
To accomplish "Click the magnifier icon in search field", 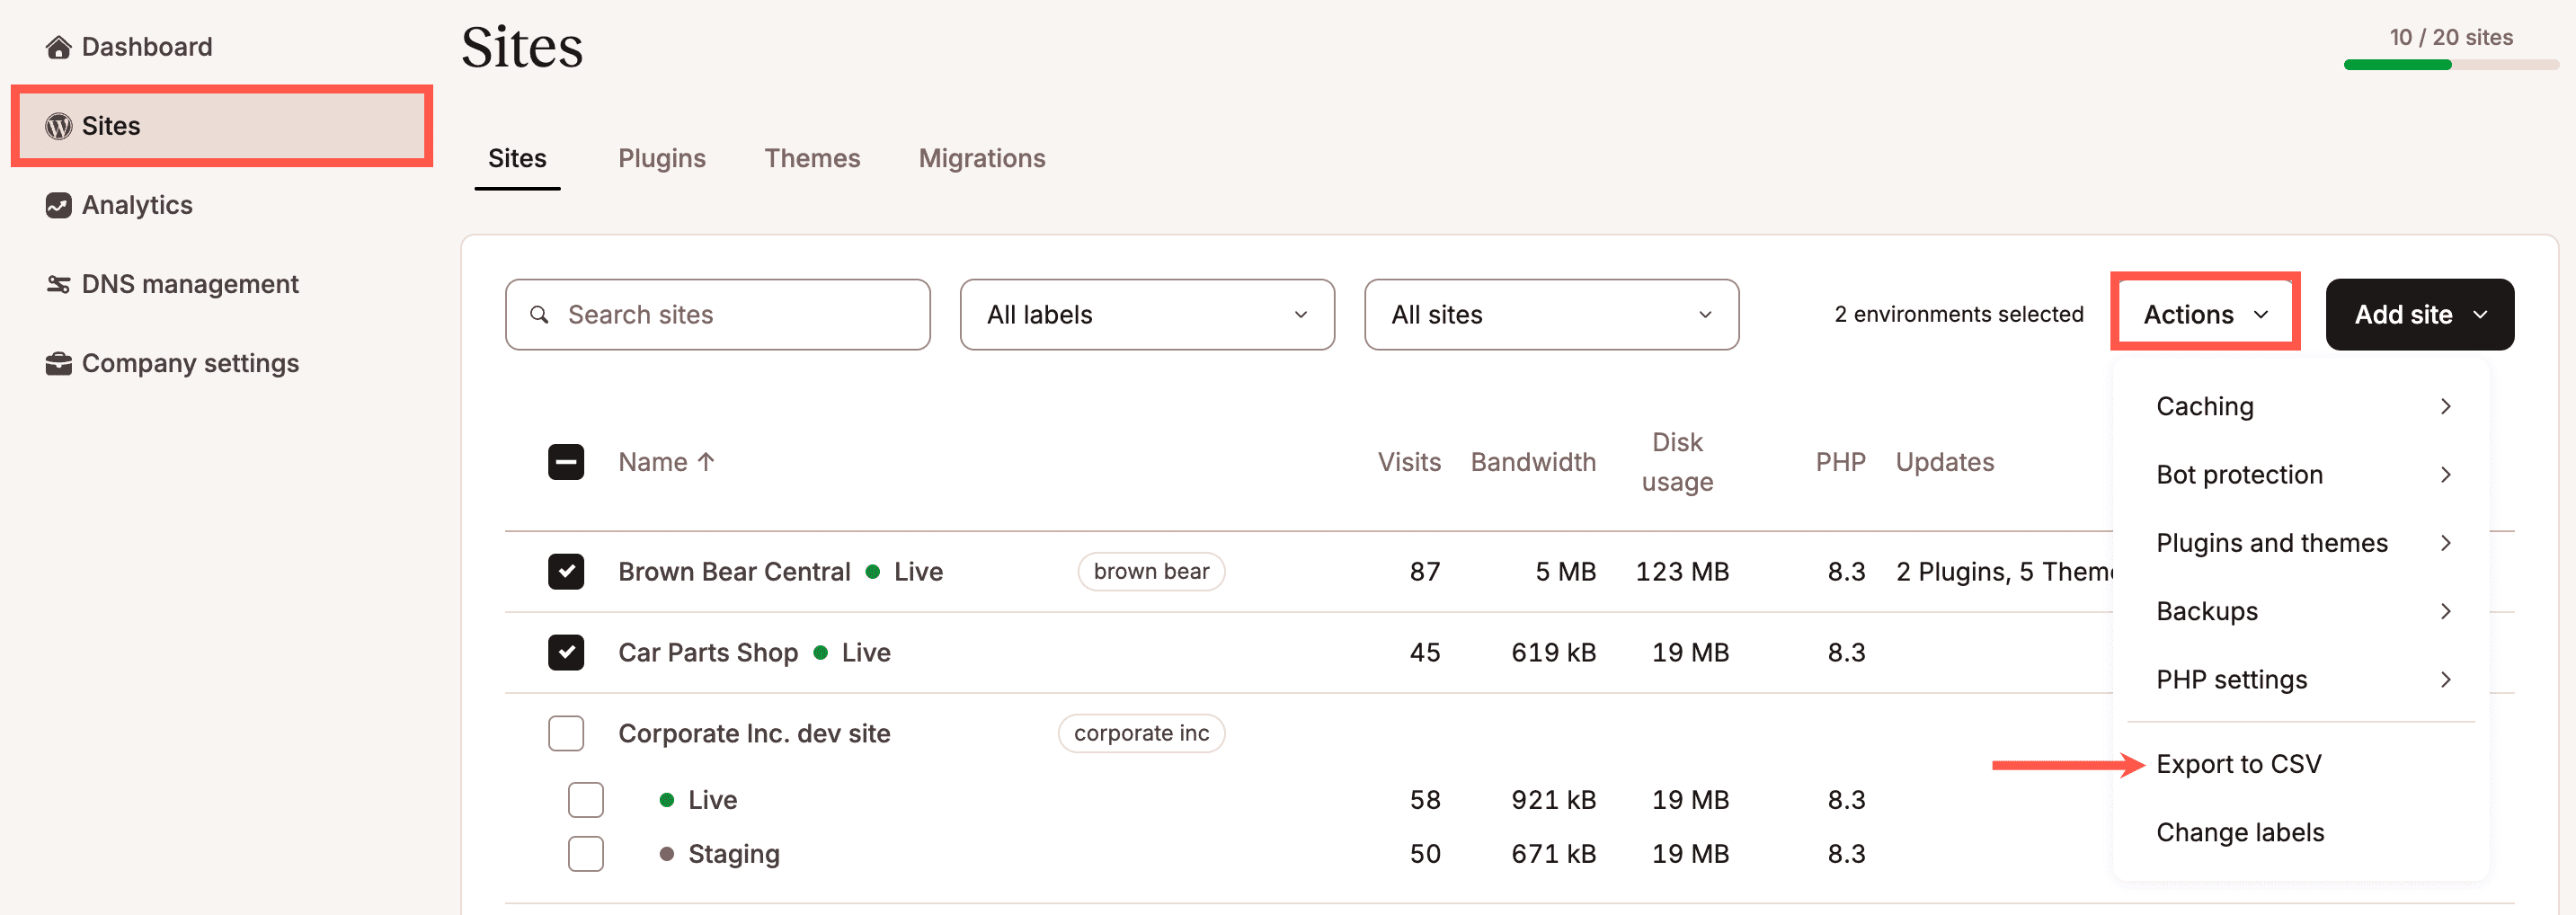I will pos(539,314).
